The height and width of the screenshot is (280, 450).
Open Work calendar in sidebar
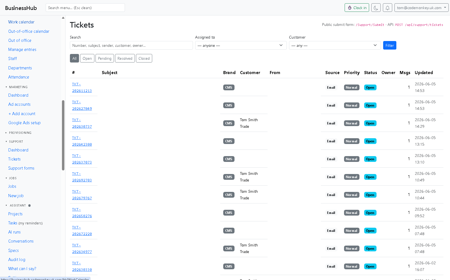21,22
